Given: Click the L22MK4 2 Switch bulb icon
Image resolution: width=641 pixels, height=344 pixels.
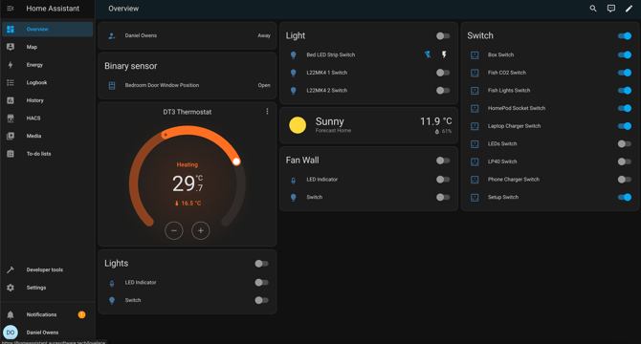Looking at the screenshot, I should pos(293,91).
